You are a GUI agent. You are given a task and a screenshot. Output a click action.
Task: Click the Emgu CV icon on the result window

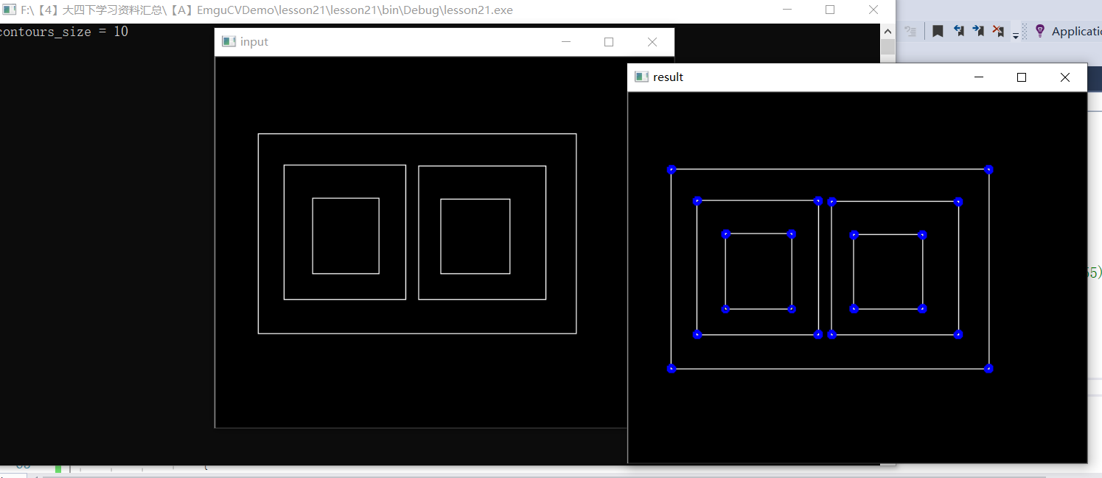(x=641, y=77)
